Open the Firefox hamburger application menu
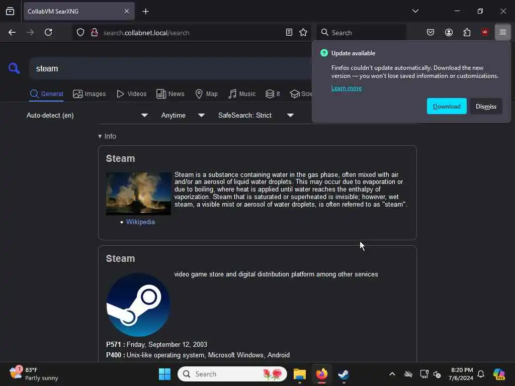The width and height of the screenshot is (515, 386). click(502, 32)
